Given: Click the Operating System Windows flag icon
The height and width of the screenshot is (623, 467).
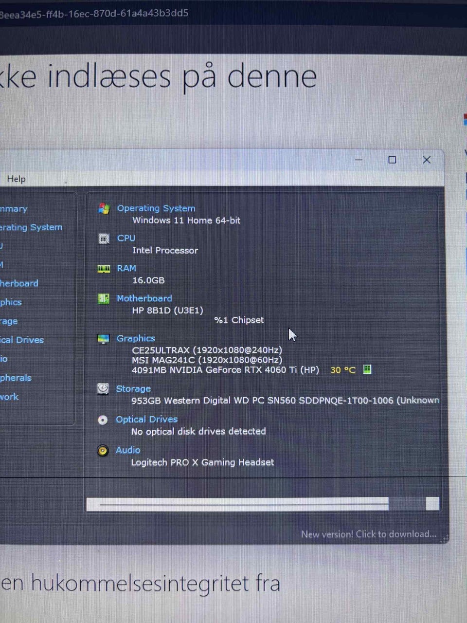Looking at the screenshot, I should coord(104,209).
